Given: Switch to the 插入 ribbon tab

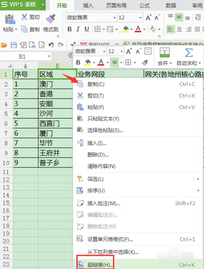Looking at the screenshot, I should [88, 5].
